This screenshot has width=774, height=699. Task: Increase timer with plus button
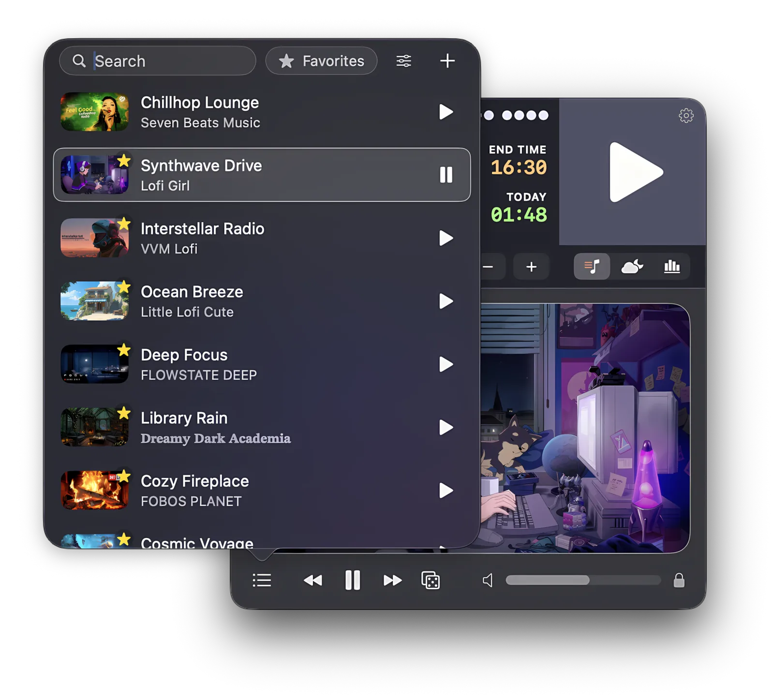[531, 267]
